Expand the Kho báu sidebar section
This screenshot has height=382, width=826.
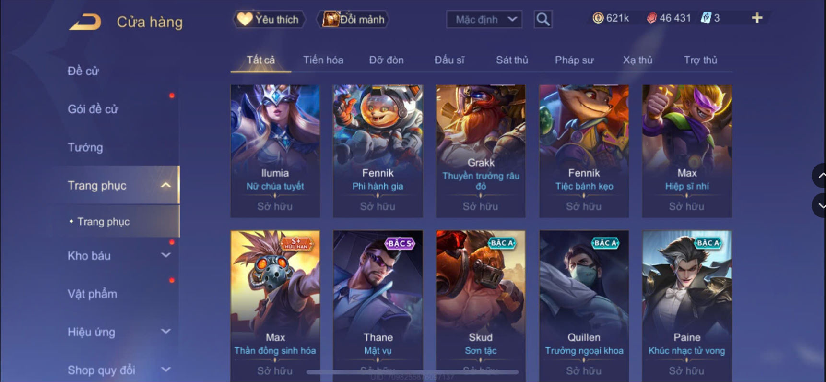[166, 255]
